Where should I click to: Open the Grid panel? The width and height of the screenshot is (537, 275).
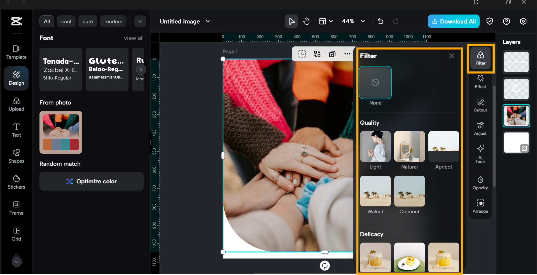(17, 234)
